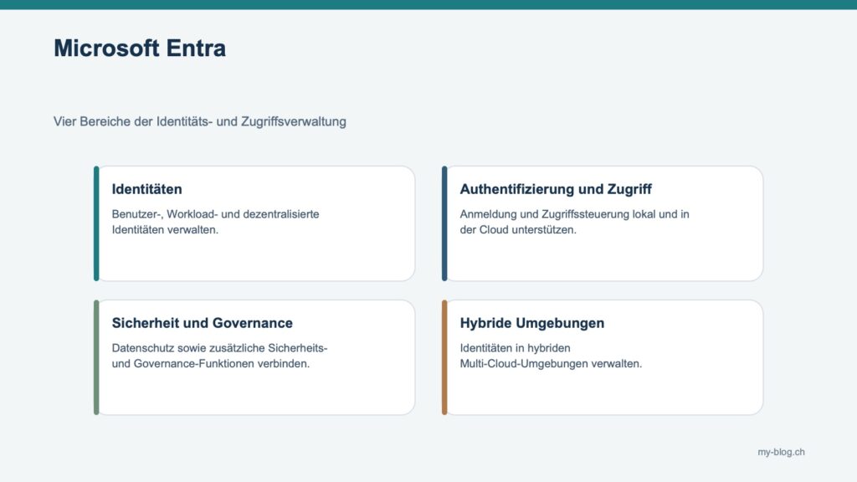The width and height of the screenshot is (857, 482).
Task: Click the description 'Benutzer-, Workload- und dezentralisierte Identitäten verwalten.'
Action: [x=215, y=222]
